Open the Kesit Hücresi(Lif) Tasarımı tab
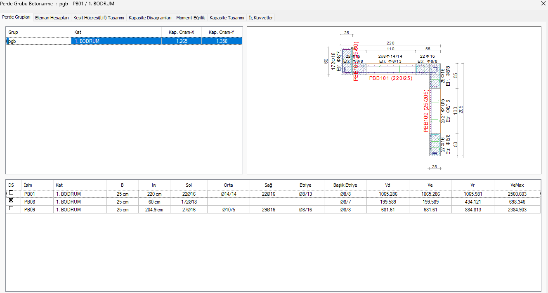The width and height of the screenshot is (548, 293). click(99, 18)
